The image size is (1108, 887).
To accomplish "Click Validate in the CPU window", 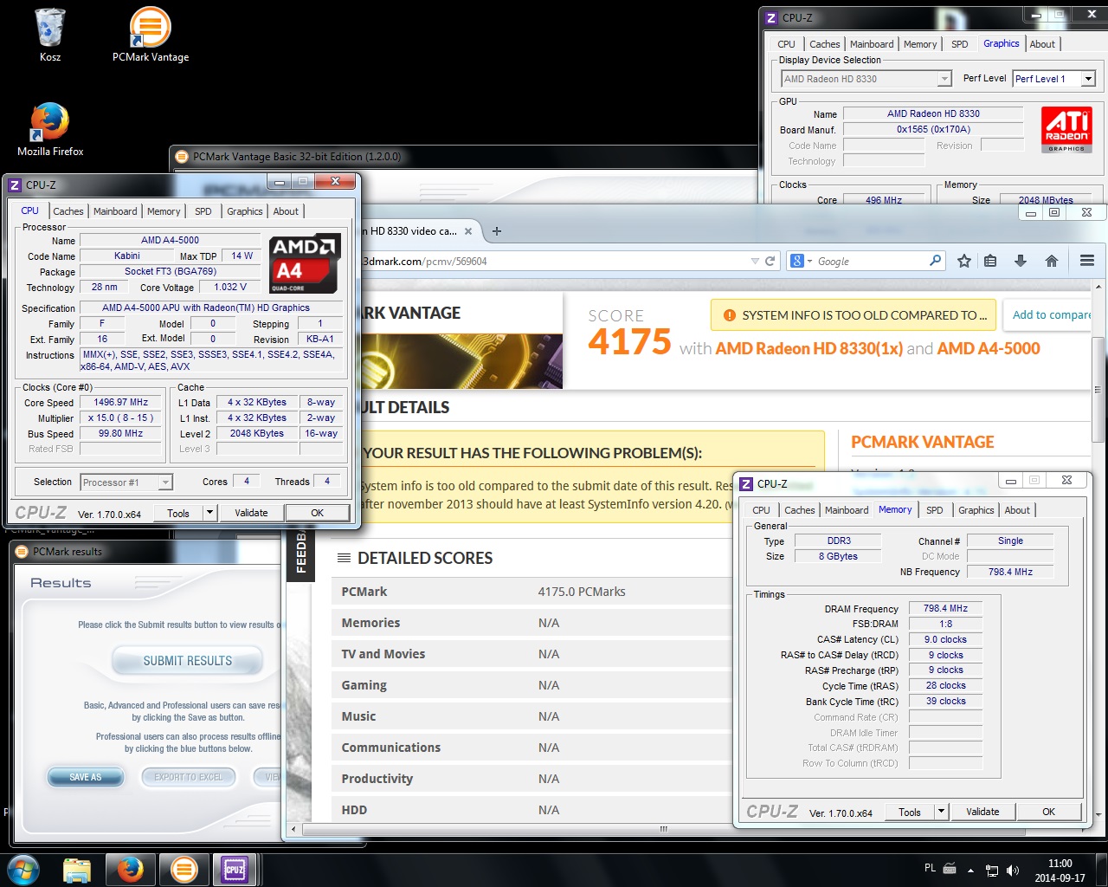I will 251,513.
